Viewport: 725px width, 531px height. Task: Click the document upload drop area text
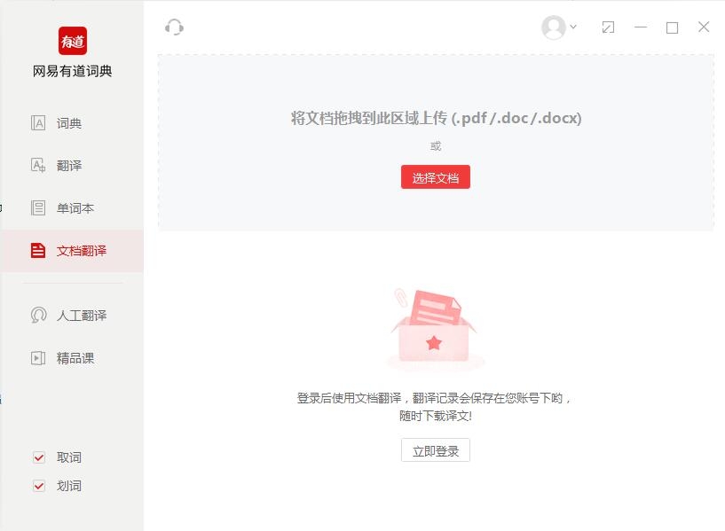(436, 118)
